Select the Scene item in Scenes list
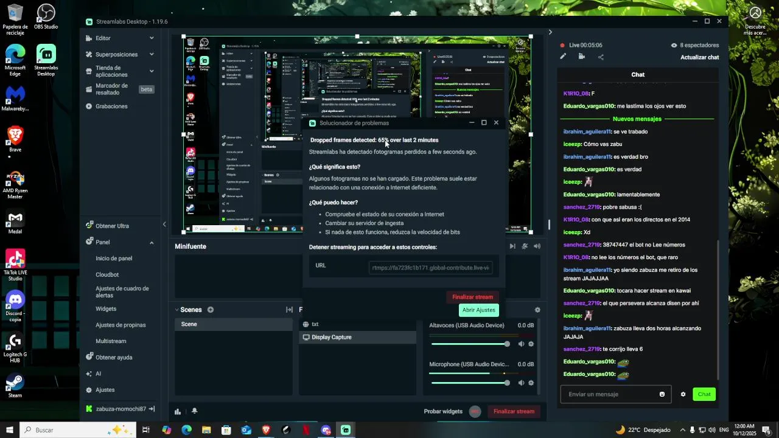Image resolution: width=779 pixels, height=438 pixels. 234,324
